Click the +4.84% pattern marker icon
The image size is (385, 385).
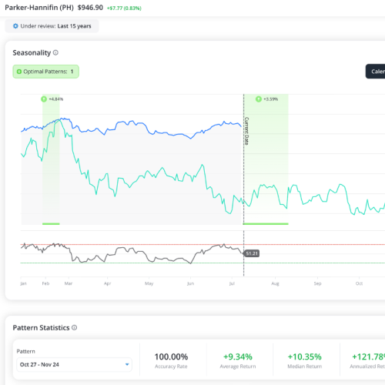(44, 99)
